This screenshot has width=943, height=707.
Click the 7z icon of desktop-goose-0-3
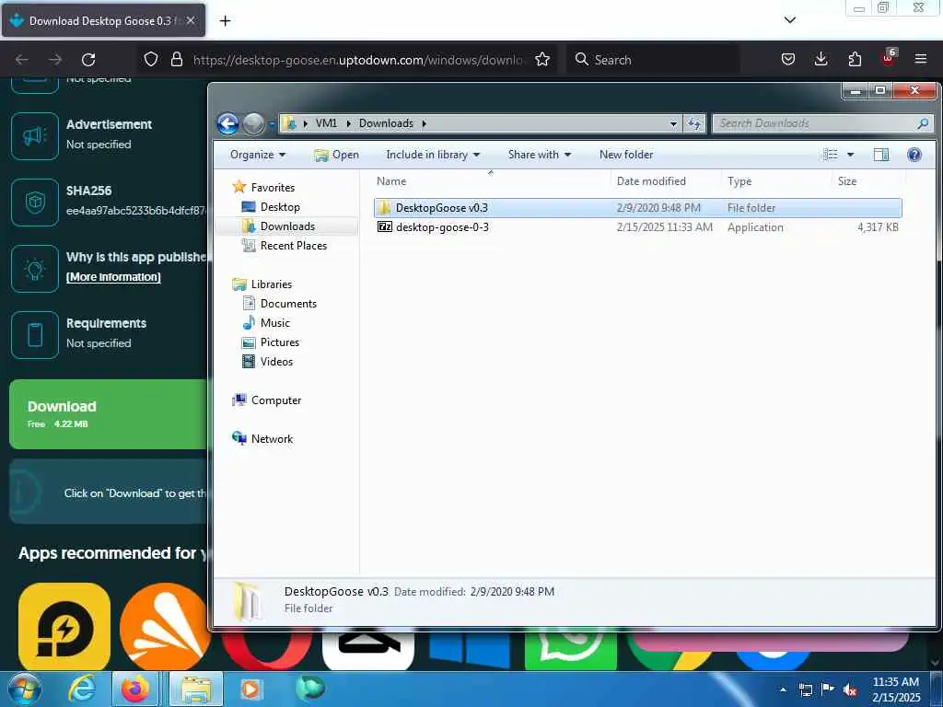(385, 226)
